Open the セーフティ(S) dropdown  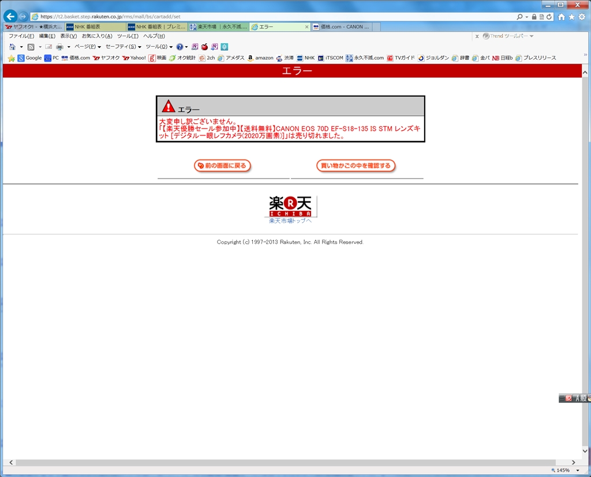click(124, 47)
